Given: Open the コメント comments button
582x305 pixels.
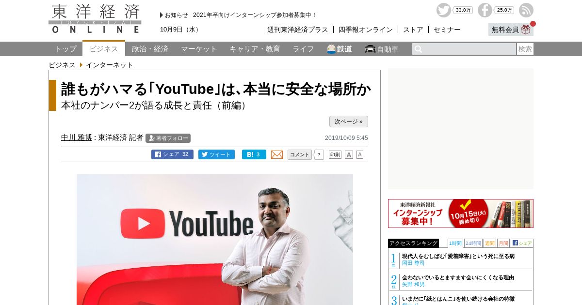Looking at the screenshot, I should (300, 154).
